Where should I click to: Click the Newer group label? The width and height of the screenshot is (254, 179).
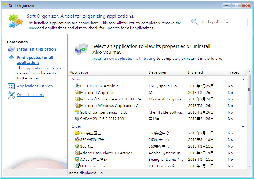(x=77, y=79)
